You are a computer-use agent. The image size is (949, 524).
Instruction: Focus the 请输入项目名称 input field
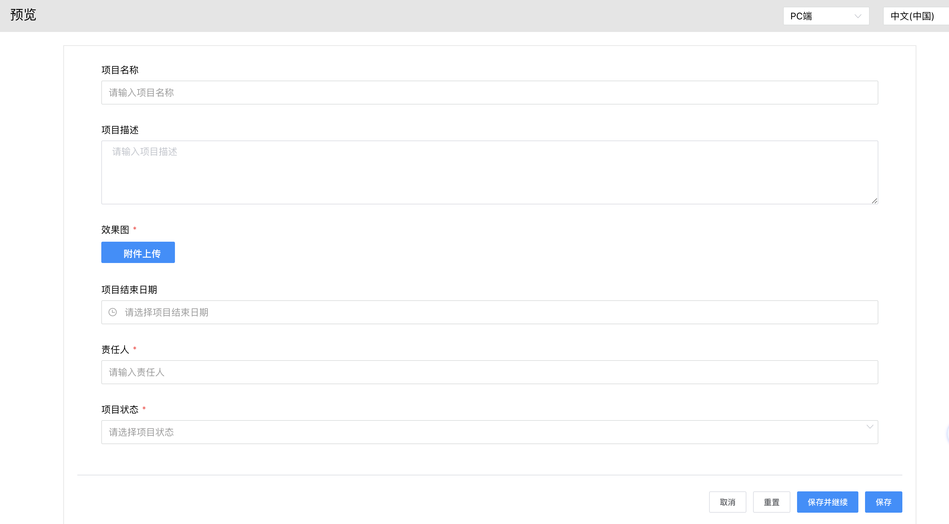(489, 93)
